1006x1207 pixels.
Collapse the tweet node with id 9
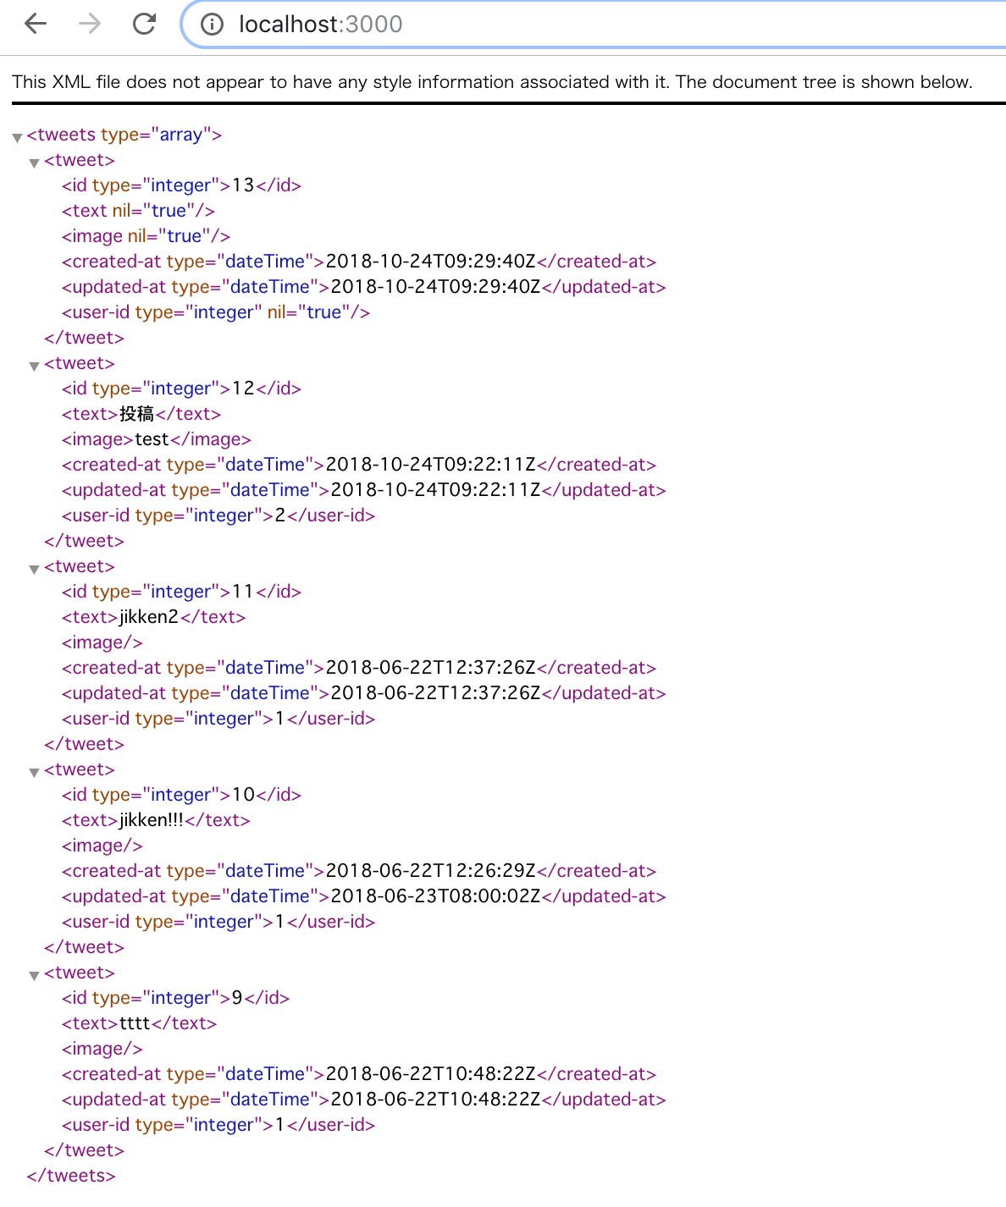pyautogui.click(x=34, y=975)
